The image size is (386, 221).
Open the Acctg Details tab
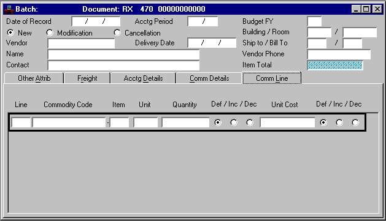point(143,78)
